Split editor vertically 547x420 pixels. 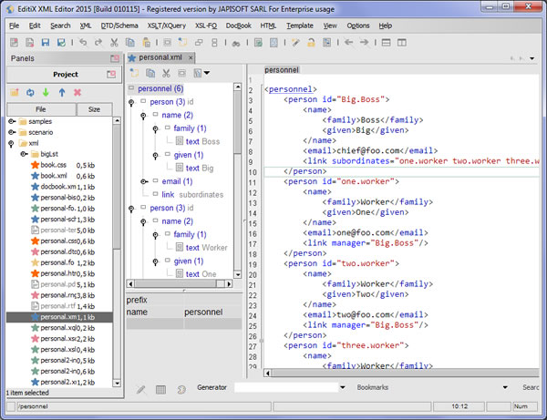point(402,43)
